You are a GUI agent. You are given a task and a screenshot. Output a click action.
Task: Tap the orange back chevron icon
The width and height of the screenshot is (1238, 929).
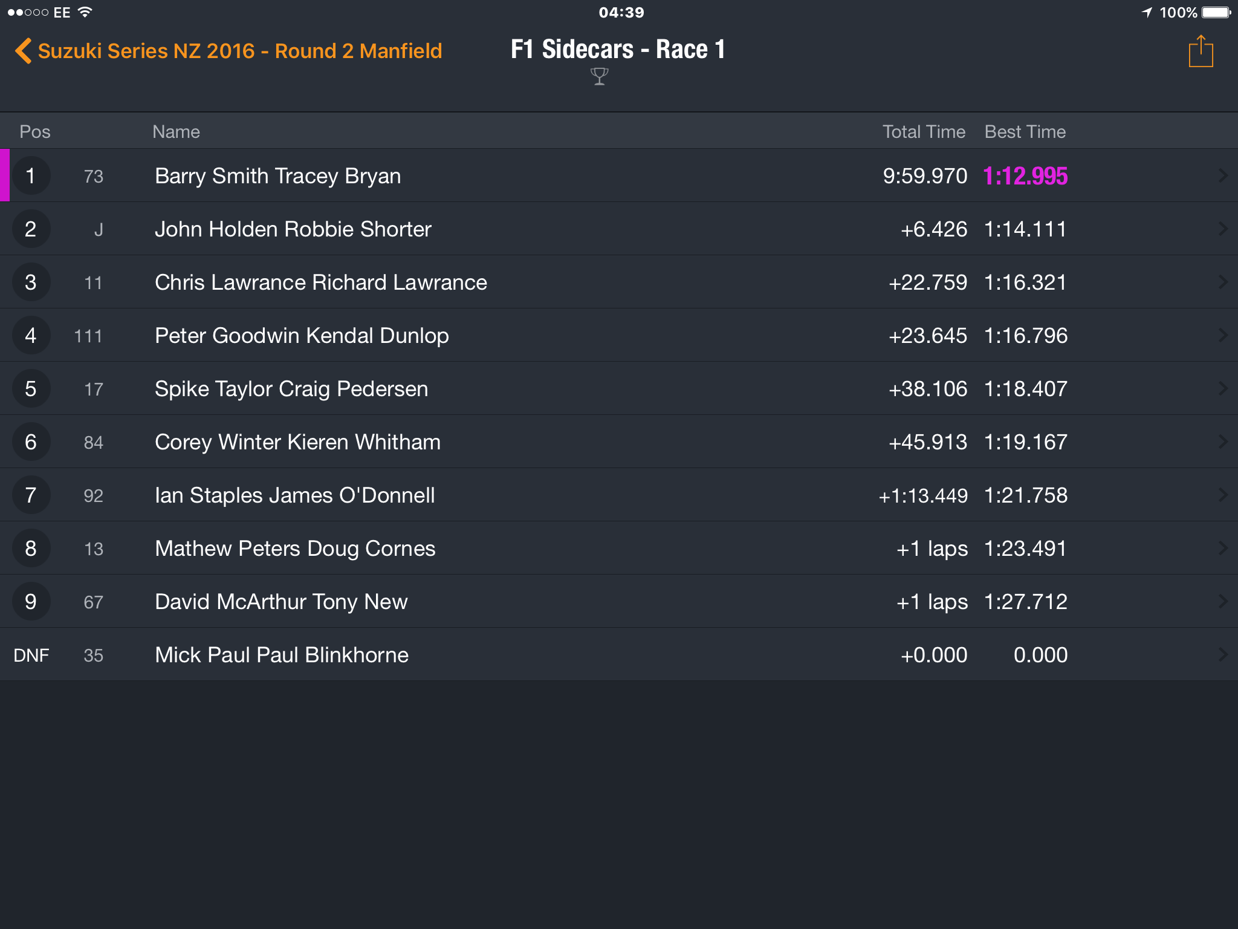point(23,51)
